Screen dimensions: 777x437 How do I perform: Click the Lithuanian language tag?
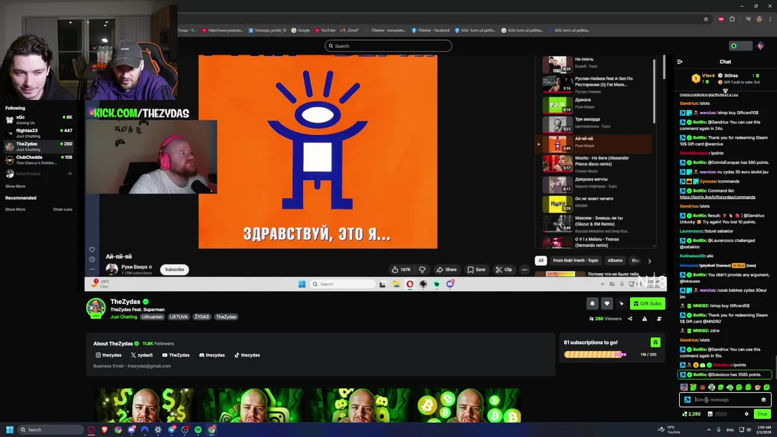(152, 317)
